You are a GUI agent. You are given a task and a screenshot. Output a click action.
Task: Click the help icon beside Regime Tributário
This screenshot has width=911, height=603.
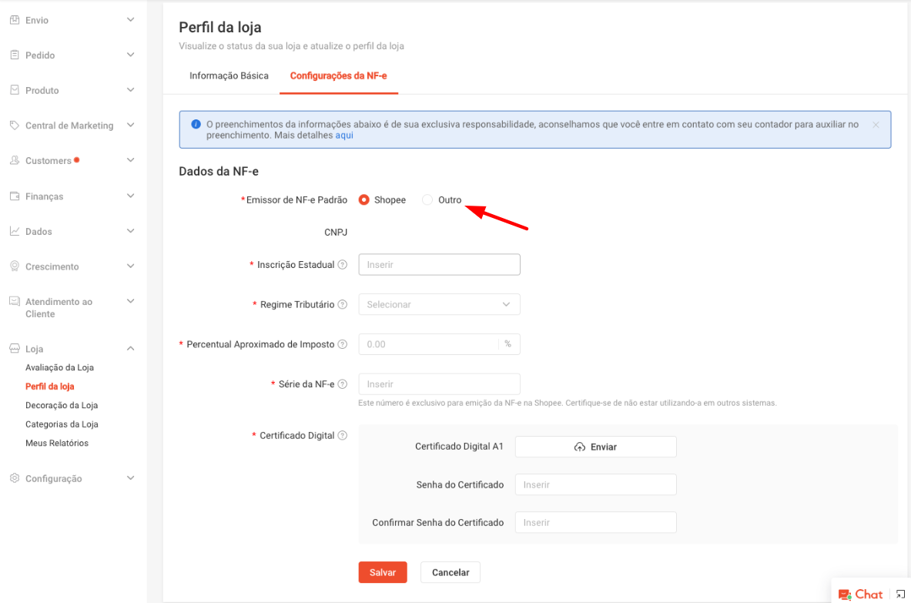click(343, 304)
